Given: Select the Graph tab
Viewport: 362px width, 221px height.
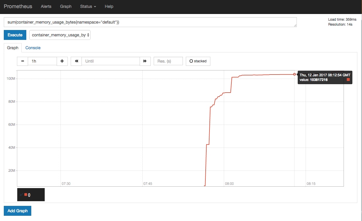Looking at the screenshot, I should pos(13,48).
